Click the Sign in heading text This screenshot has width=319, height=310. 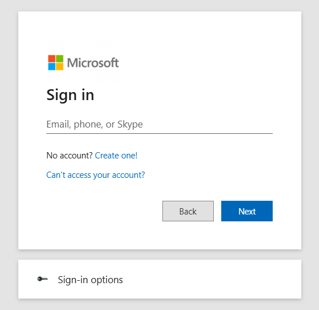(x=70, y=96)
